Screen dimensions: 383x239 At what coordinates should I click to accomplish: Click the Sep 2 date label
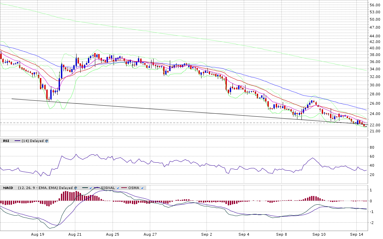pos(206,234)
